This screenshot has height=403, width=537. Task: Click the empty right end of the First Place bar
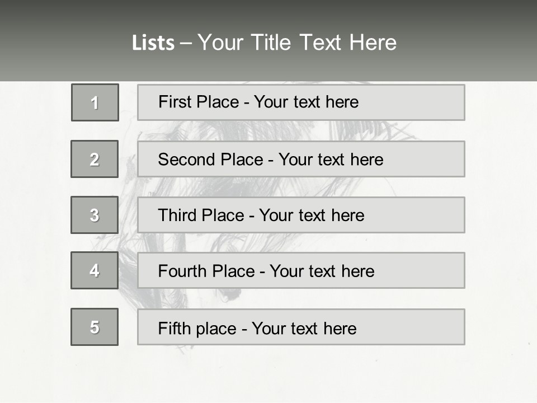point(425,102)
